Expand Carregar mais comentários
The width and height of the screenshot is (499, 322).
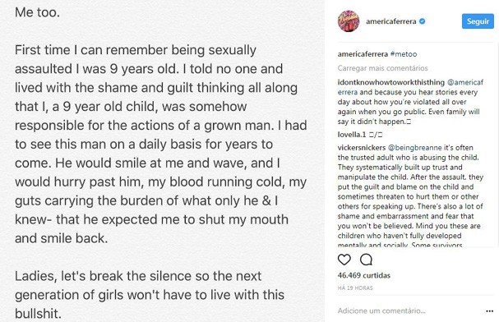(382, 68)
